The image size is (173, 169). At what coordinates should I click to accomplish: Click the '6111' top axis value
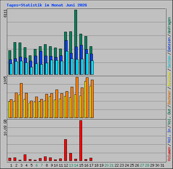[x=5, y=14]
